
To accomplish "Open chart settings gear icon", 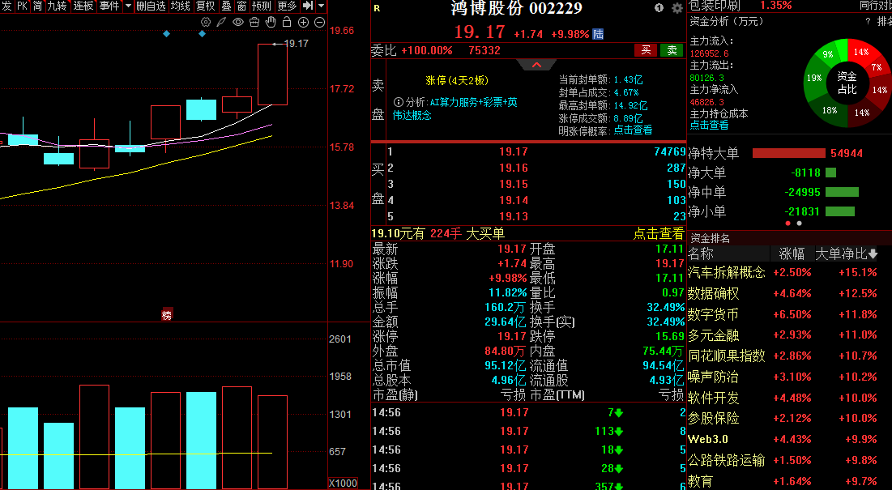I will click(x=206, y=22).
